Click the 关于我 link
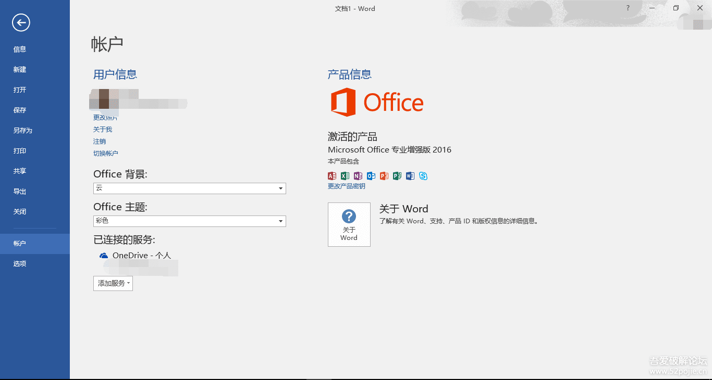 [x=103, y=130]
